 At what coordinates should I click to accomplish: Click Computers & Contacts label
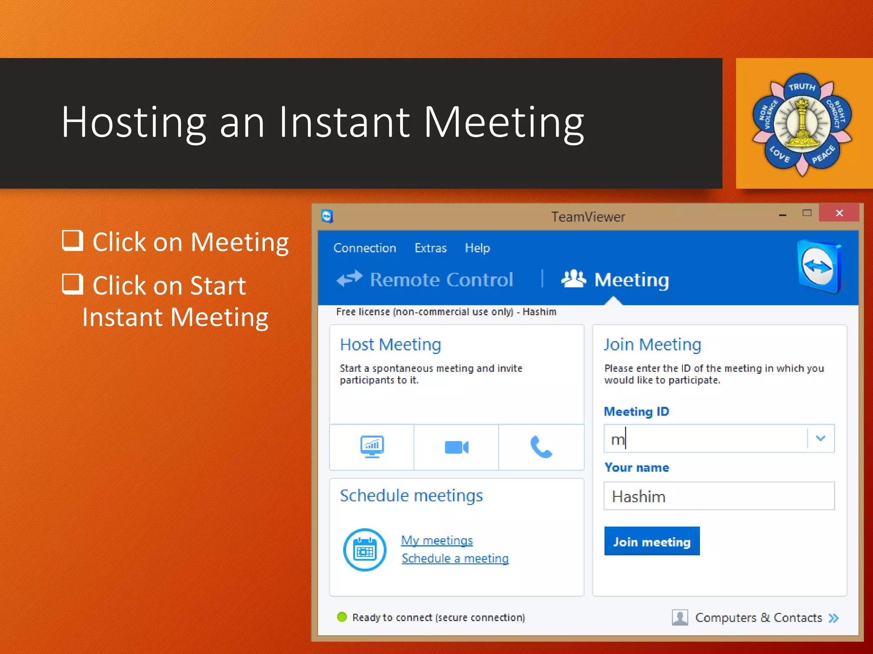click(x=758, y=617)
